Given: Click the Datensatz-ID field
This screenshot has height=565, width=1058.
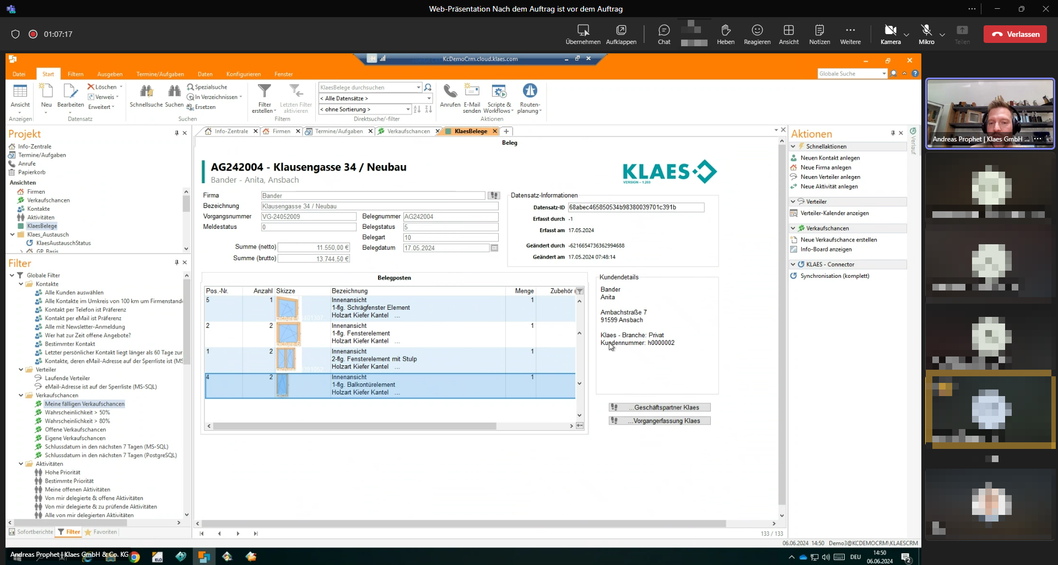Looking at the screenshot, I should tap(636, 207).
